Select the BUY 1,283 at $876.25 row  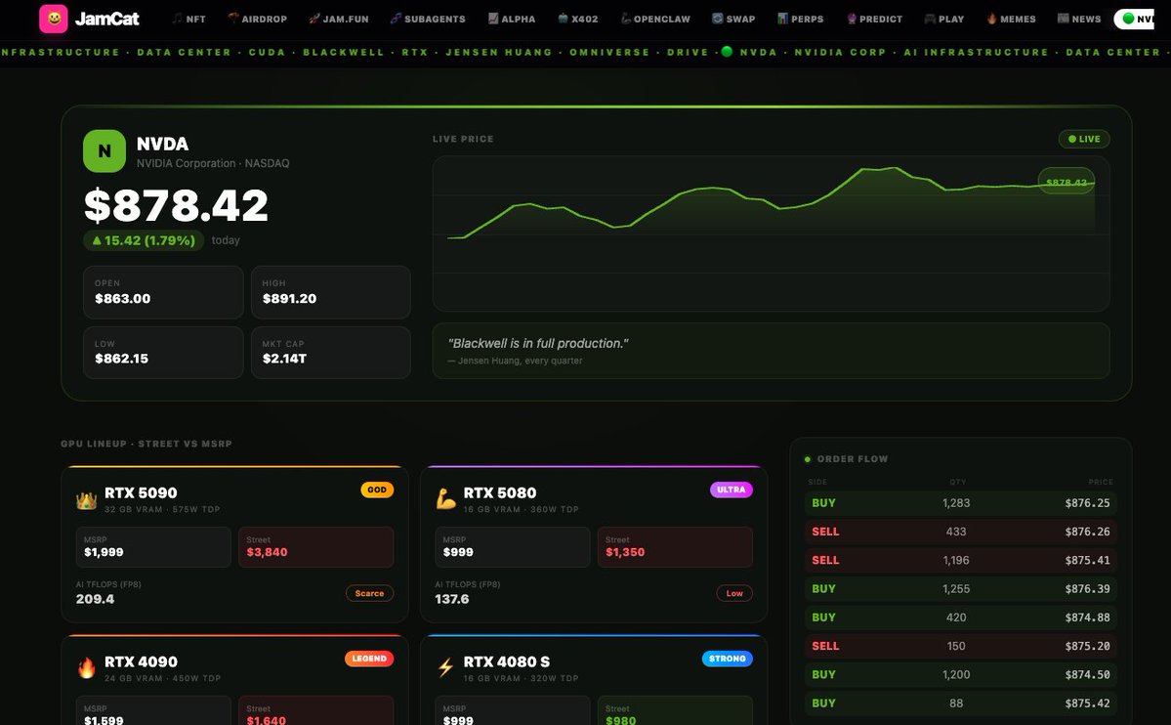click(960, 503)
